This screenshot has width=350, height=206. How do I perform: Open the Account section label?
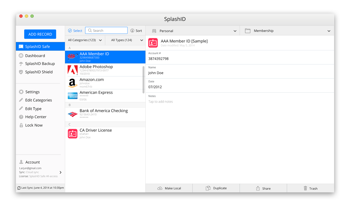coord(32,162)
